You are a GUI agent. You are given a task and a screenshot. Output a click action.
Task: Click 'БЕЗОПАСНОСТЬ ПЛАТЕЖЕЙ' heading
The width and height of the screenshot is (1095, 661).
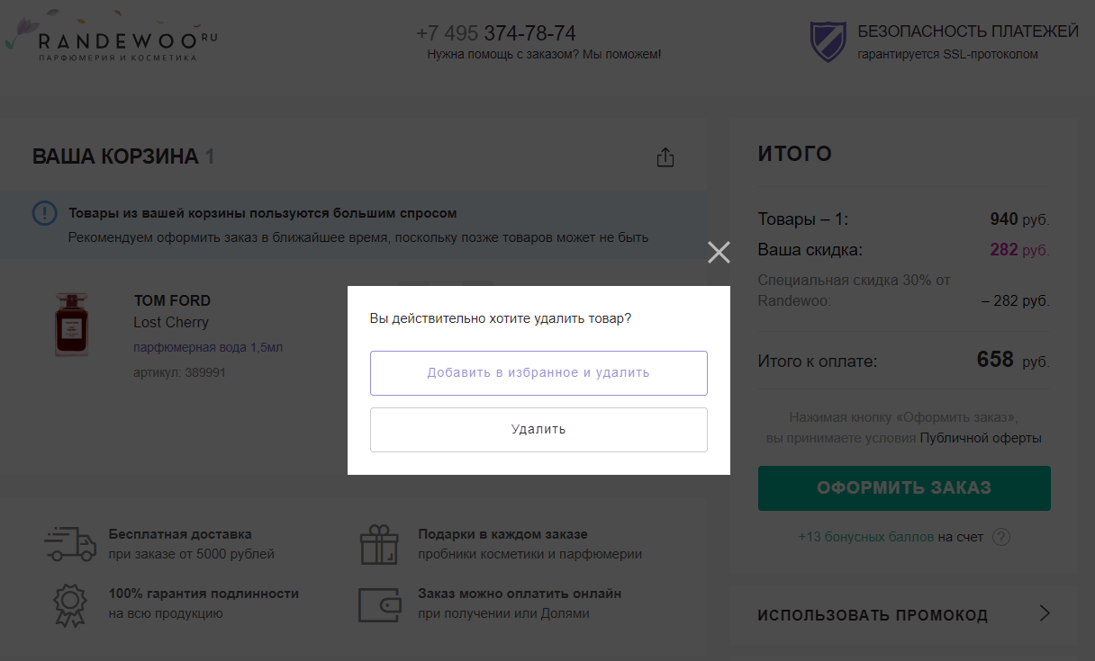click(968, 32)
